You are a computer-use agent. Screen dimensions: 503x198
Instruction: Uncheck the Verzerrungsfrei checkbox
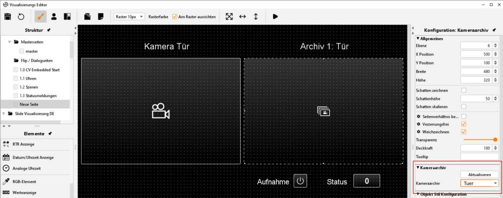pyautogui.click(x=463, y=124)
